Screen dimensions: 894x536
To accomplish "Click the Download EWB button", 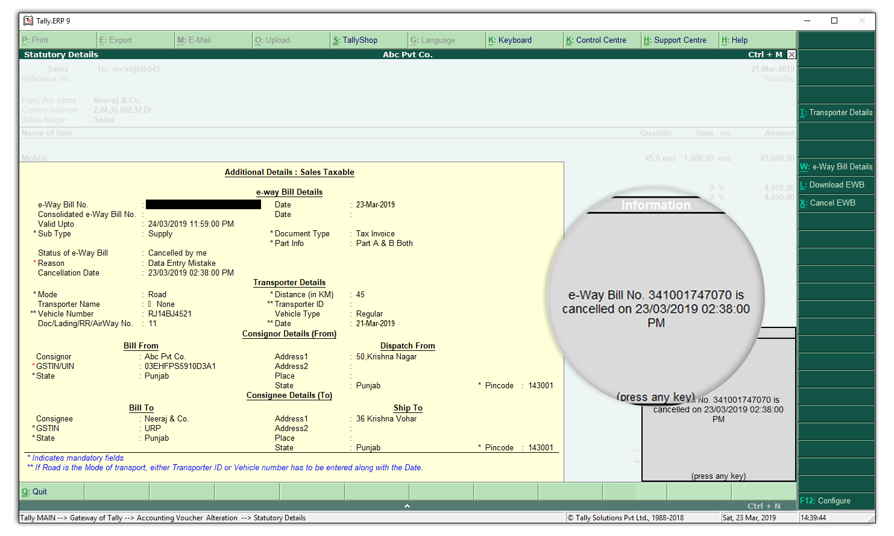I will [x=836, y=184].
